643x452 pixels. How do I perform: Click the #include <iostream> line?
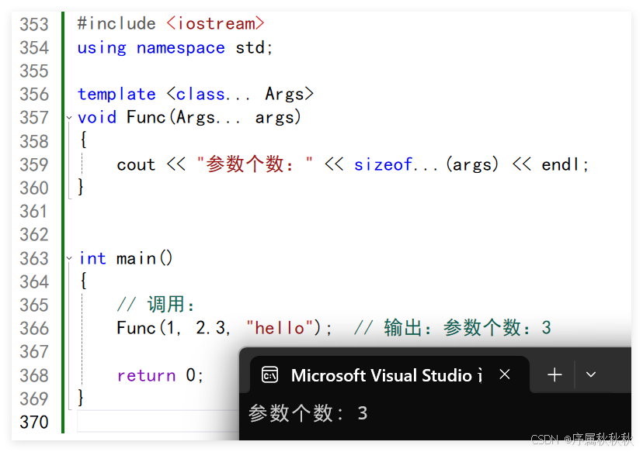pos(171,23)
